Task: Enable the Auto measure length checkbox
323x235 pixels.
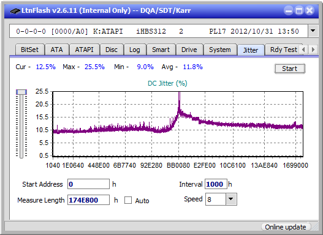Action: click(x=128, y=200)
